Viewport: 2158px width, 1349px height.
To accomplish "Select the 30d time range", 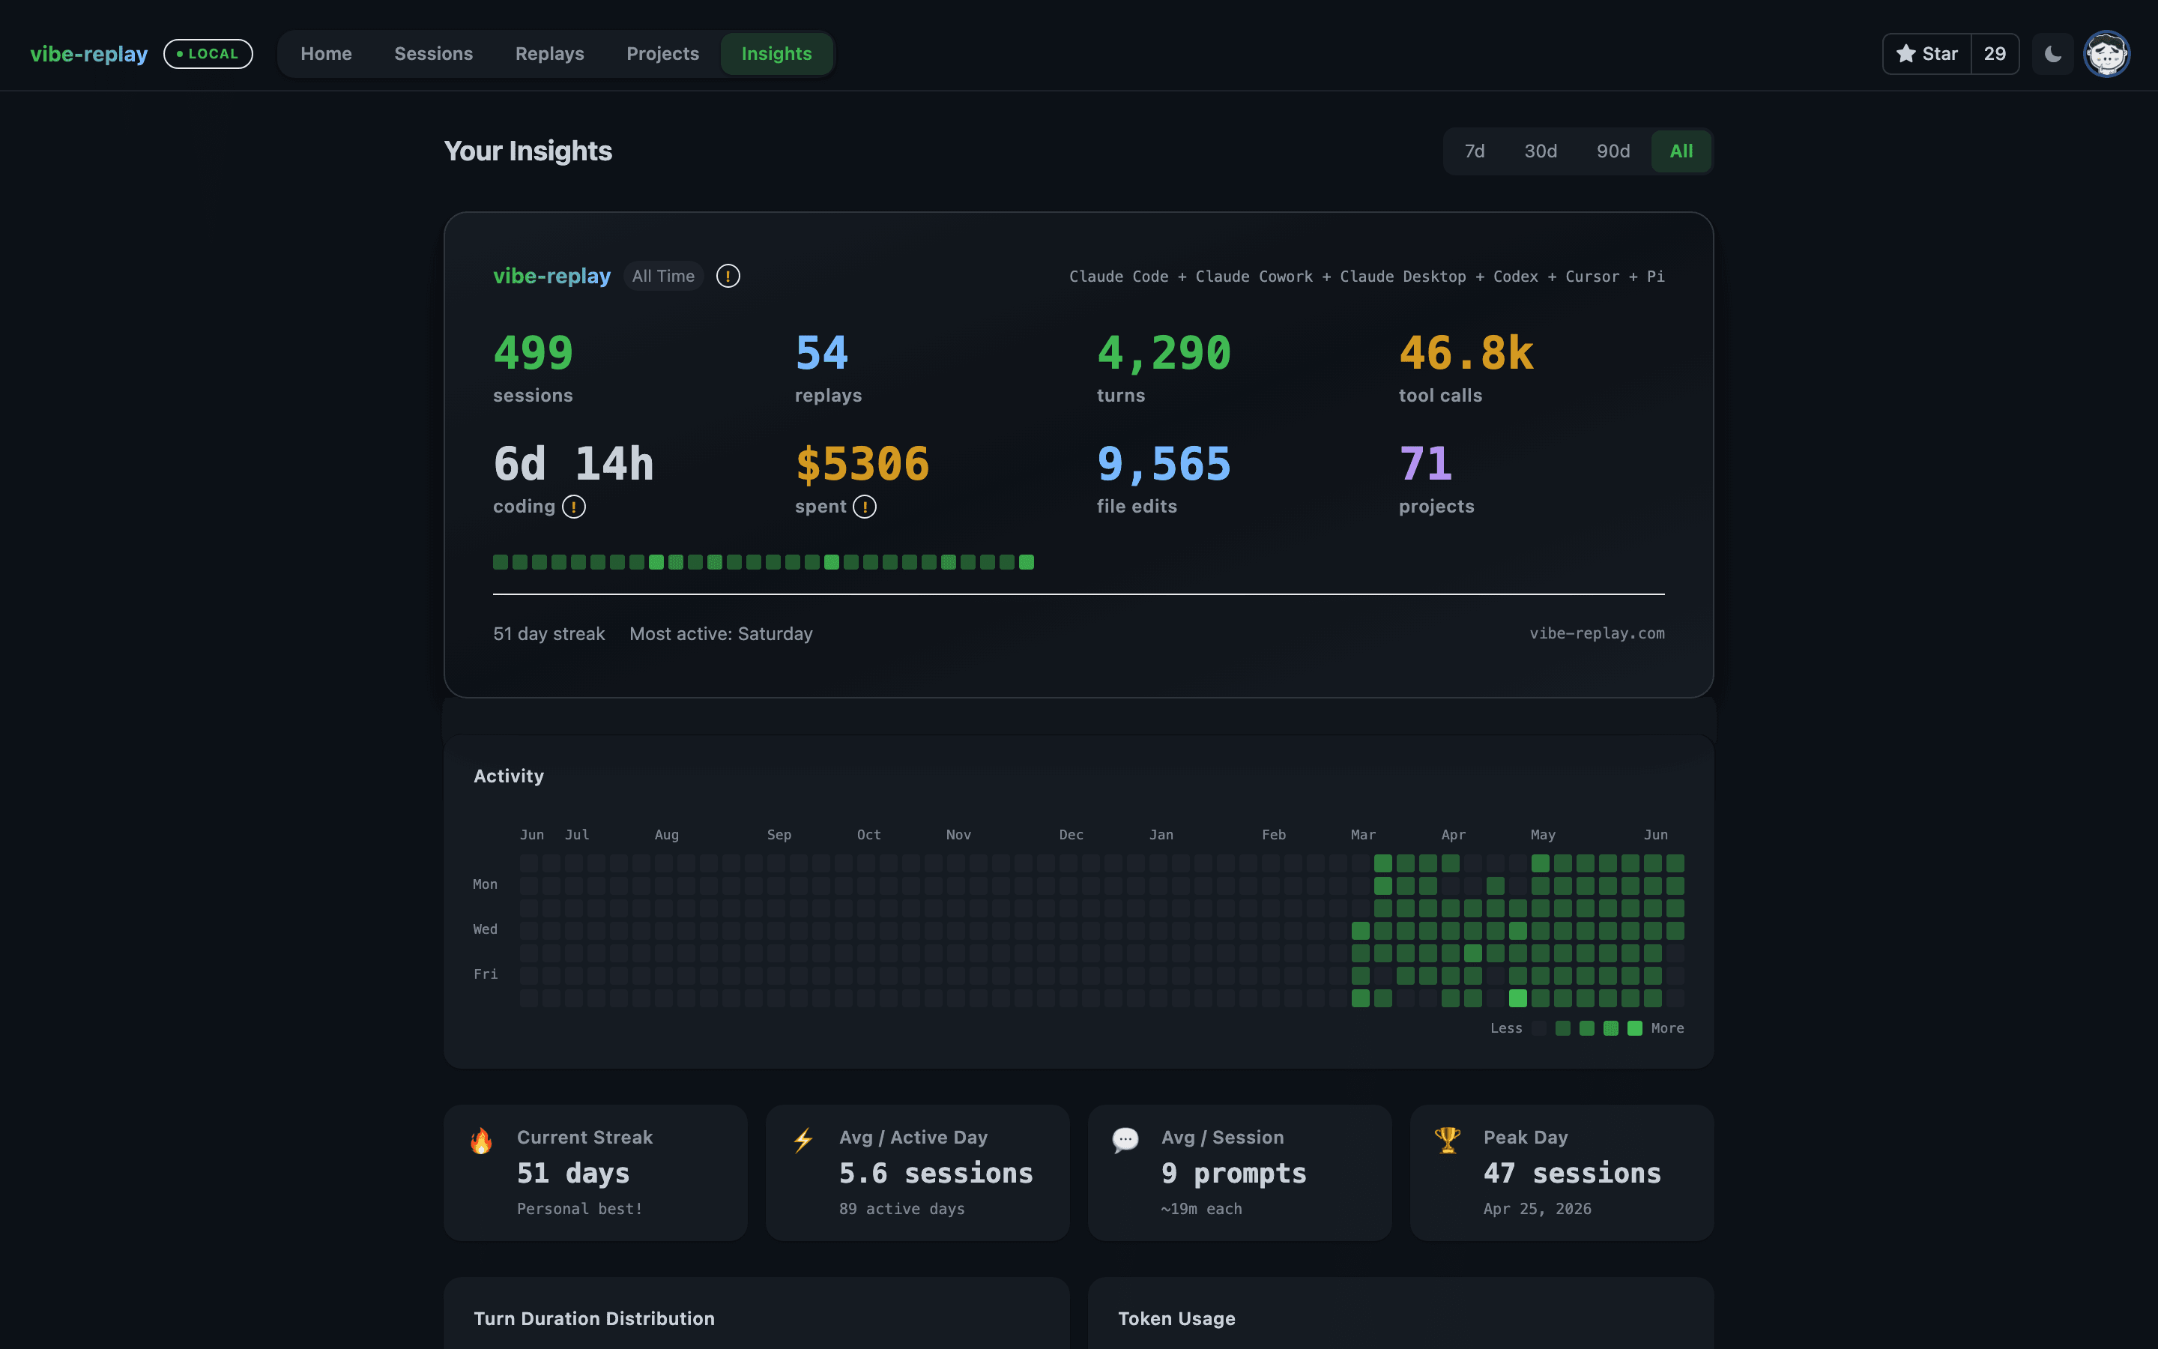I will coord(1540,151).
